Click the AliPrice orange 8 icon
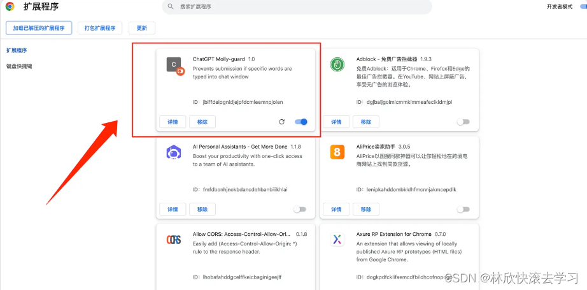This screenshot has height=290, width=587. pyautogui.click(x=337, y=152)
